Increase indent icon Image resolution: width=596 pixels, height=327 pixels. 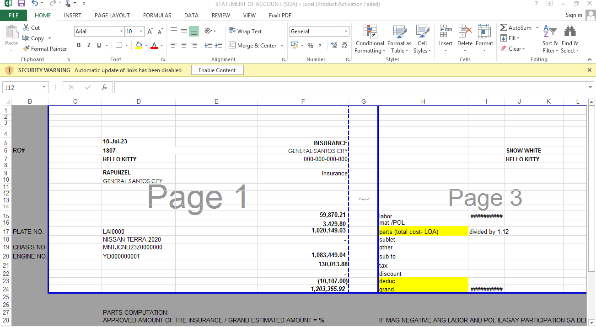click(x=218, y=45)
